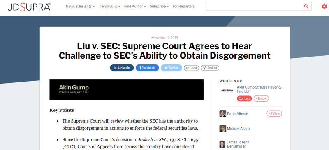The image size is (329, 150).
Task: Share the article on Facebook
Action: [x=147, y=68]
